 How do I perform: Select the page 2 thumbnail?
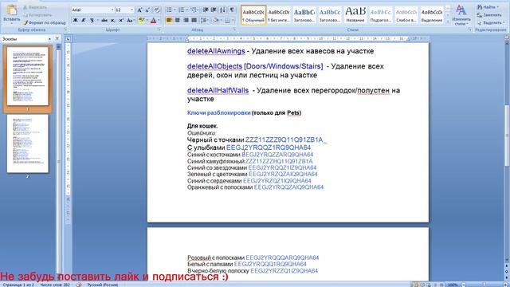pos(28,143)
